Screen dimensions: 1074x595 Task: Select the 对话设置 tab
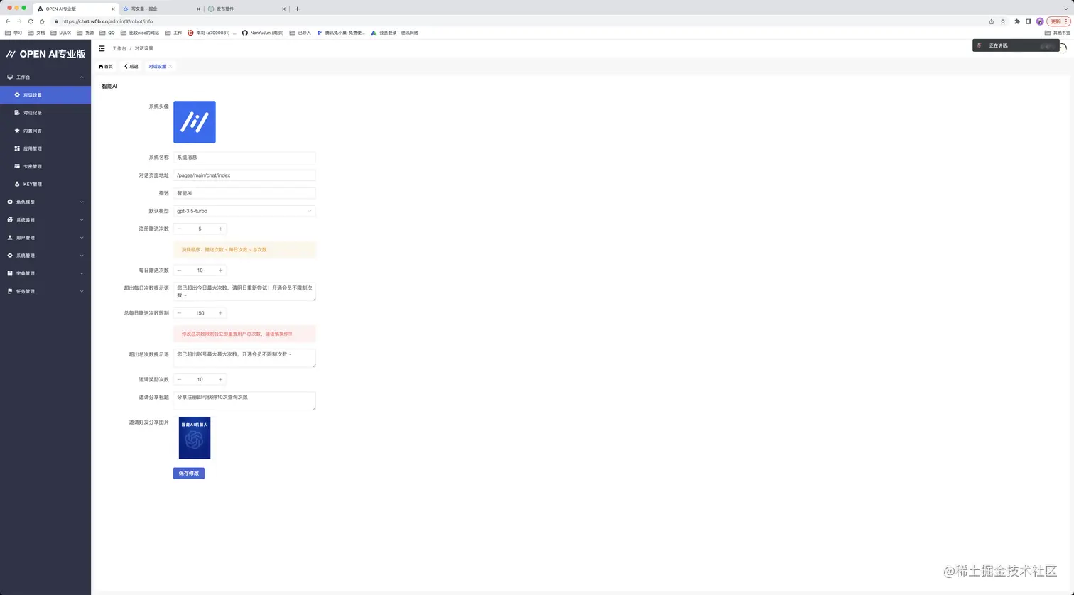[x=156, y=66]
